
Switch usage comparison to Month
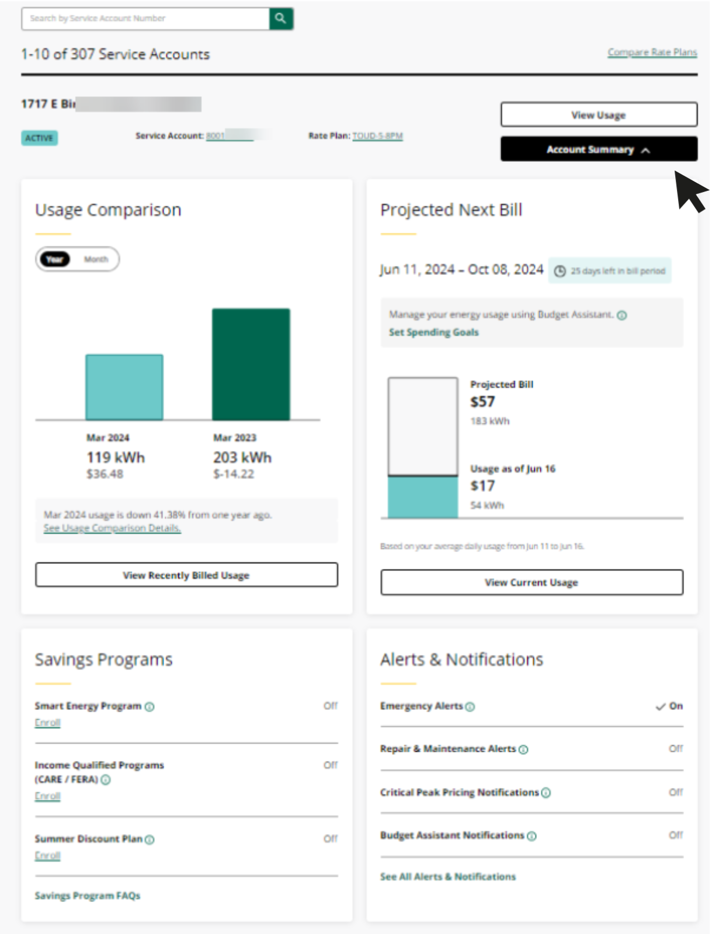click(x=96, y=259)
